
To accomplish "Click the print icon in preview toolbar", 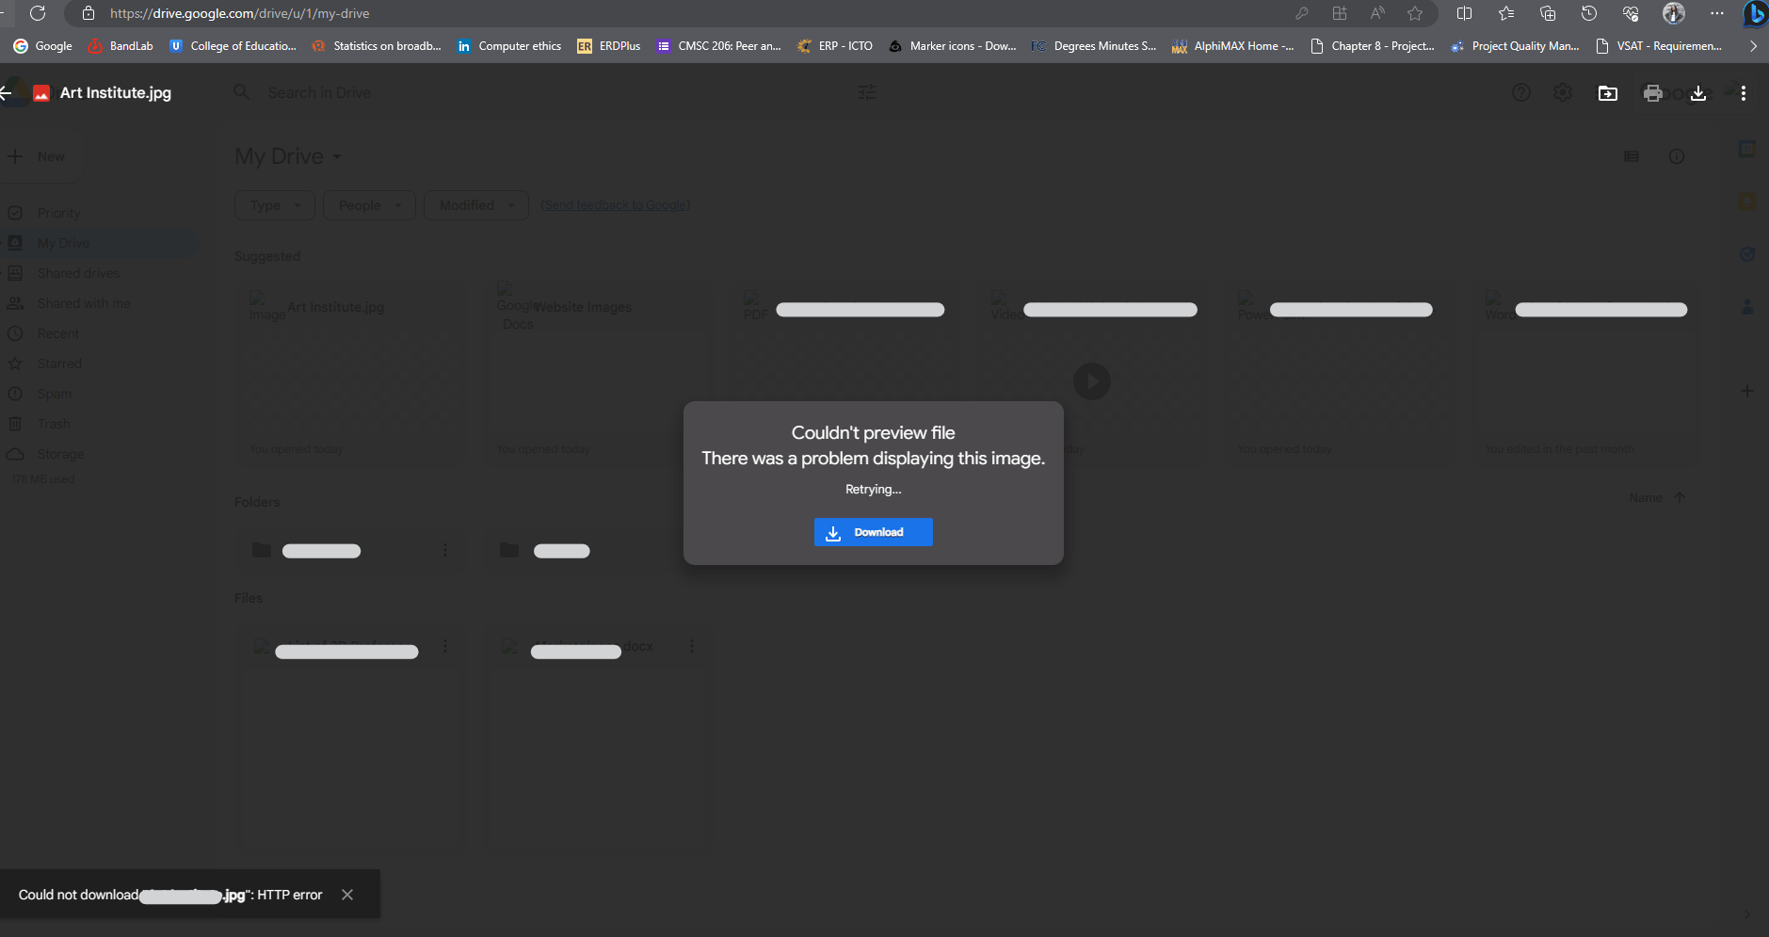I will click(1652, 92).
